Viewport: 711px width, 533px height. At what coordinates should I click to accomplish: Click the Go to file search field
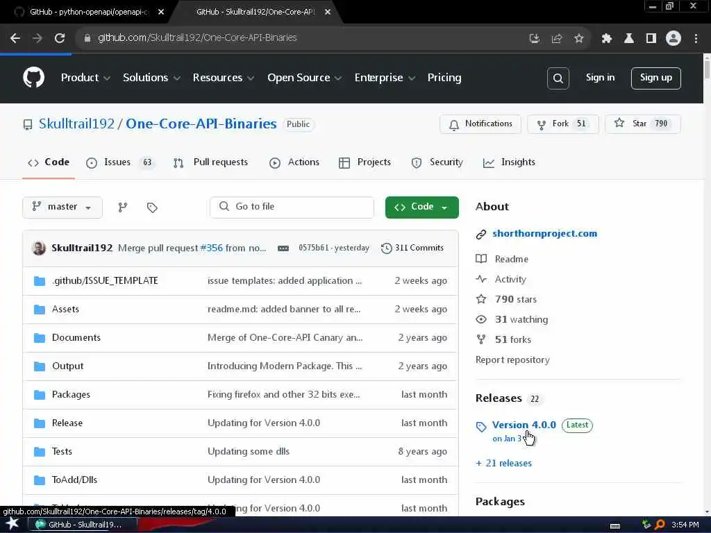292,207
